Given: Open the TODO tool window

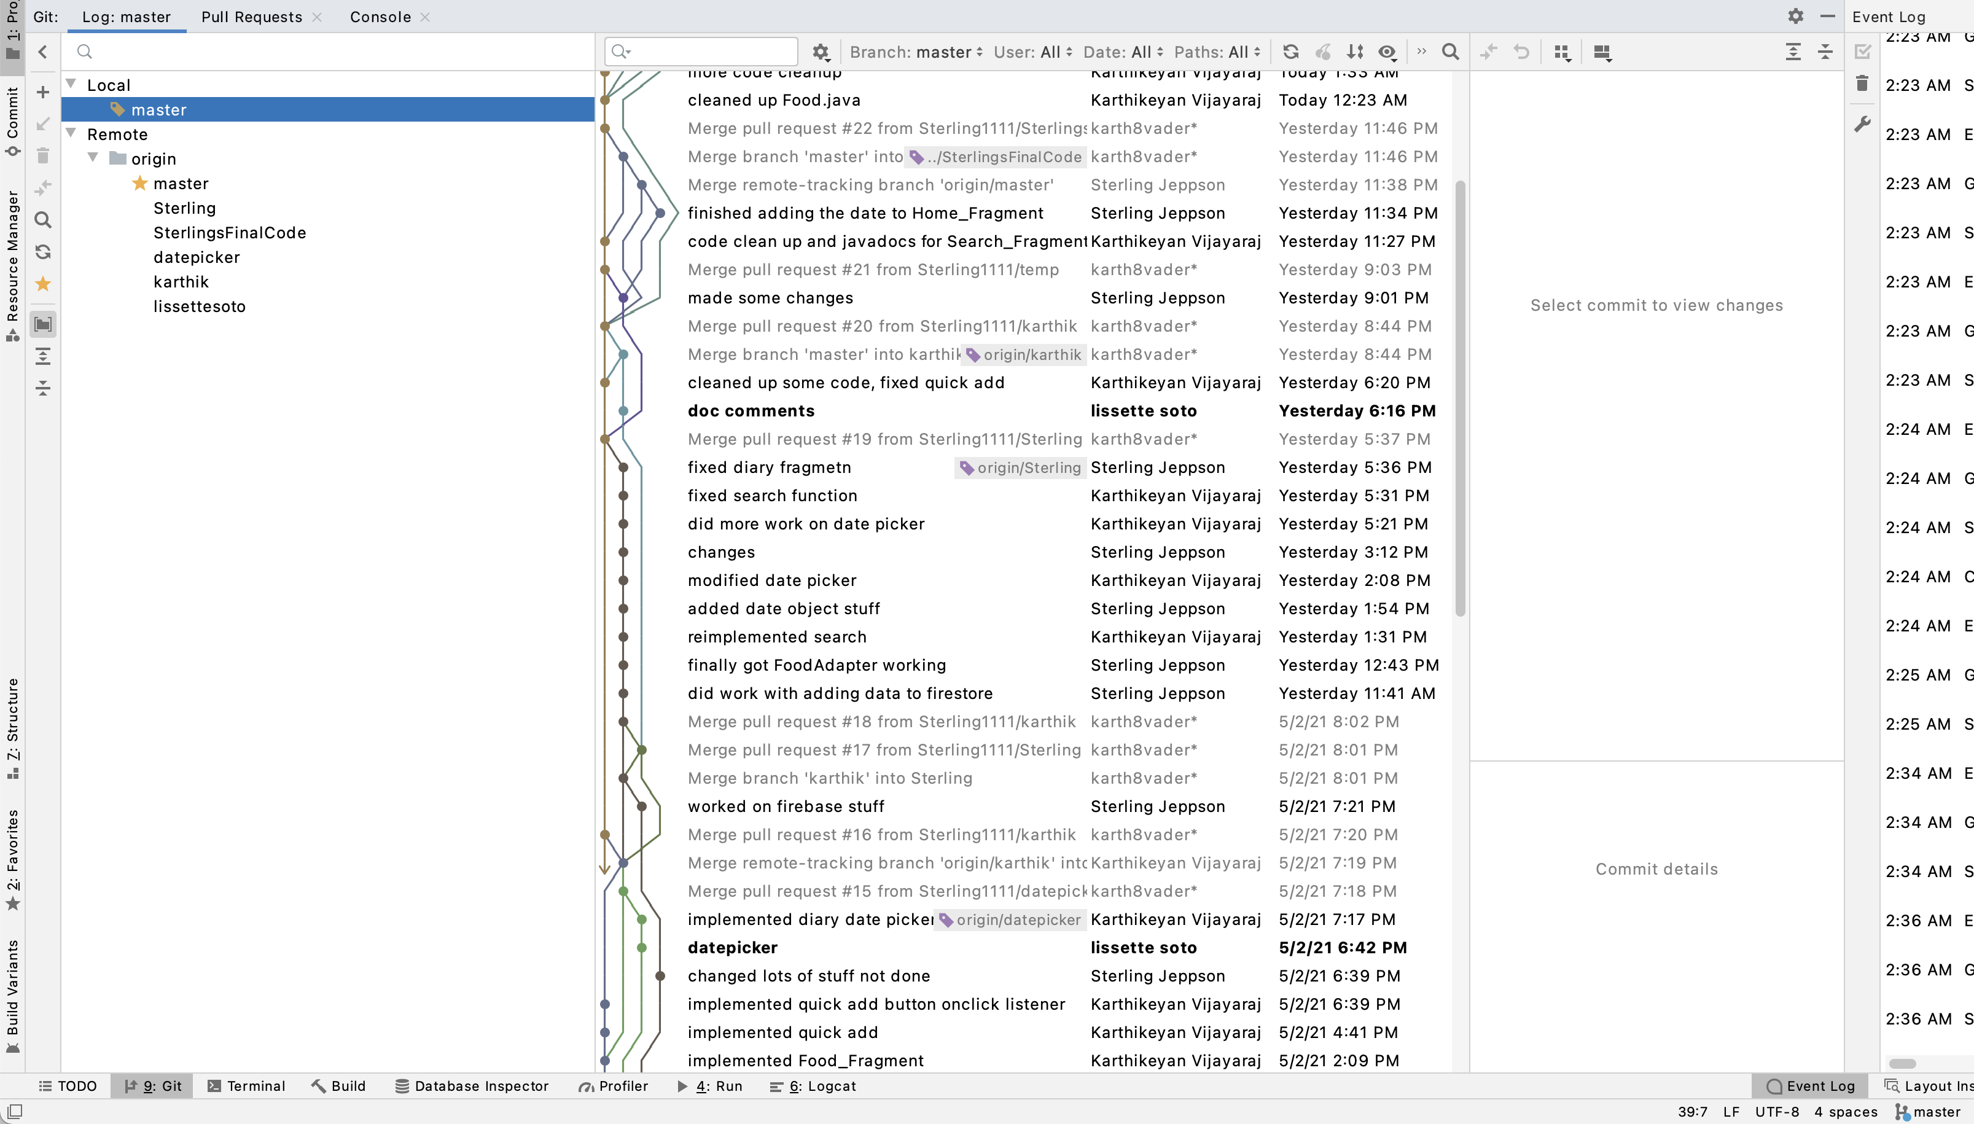Looking at the screenshot, I should [68, 1085].
